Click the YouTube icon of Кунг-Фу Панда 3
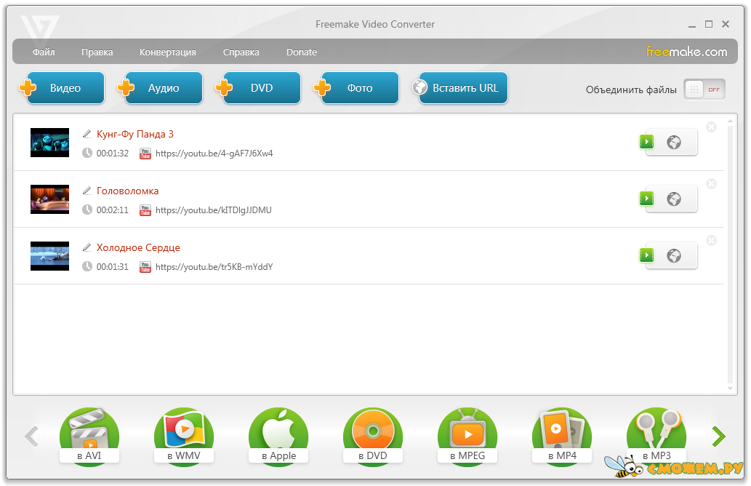 [145, 154]
